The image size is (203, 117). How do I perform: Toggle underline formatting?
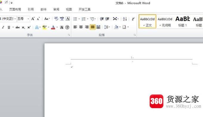click(9, 27)
